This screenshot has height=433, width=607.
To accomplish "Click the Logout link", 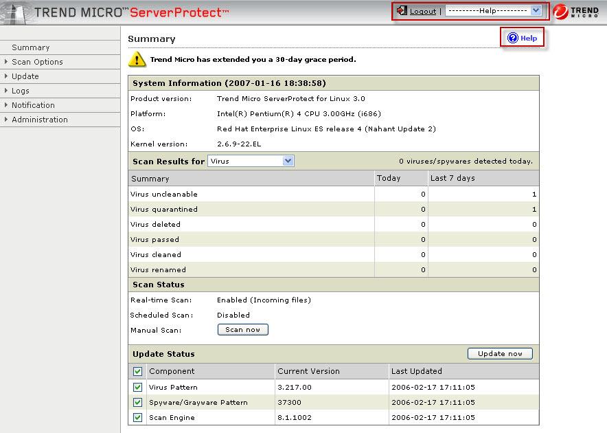I will click(423, 11).
